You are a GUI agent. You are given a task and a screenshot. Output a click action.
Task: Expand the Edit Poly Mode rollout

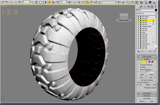(147, 56)
